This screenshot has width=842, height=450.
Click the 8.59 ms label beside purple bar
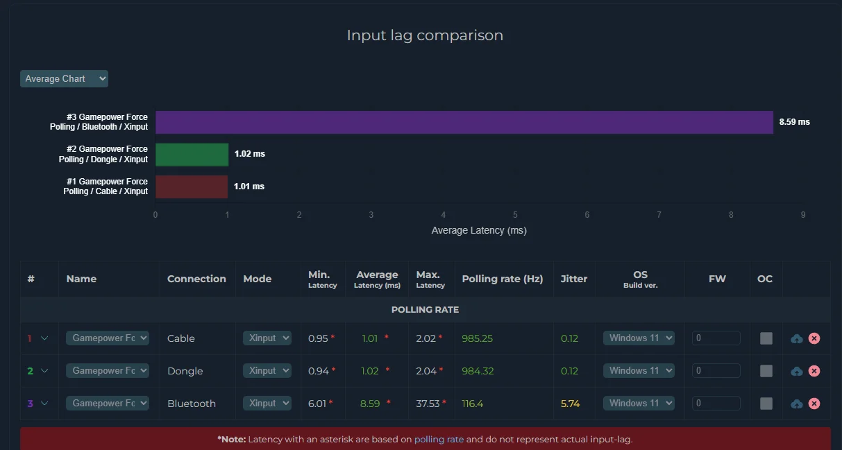(x=795, y=122)
